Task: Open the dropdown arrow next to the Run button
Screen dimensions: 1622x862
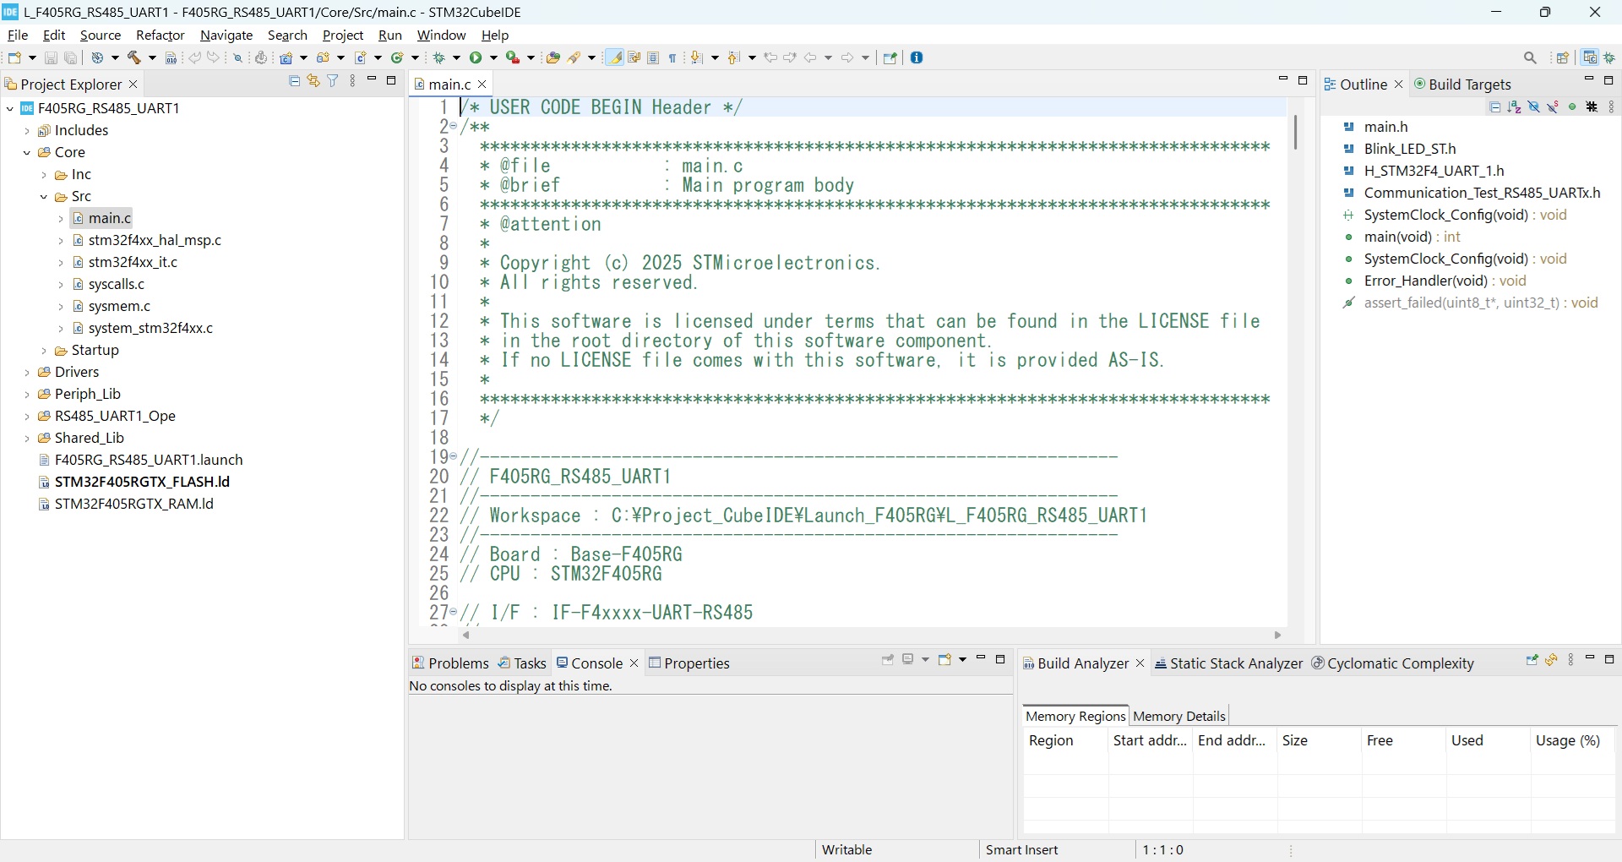Action: pyautogui.click(x=494, y=58)
